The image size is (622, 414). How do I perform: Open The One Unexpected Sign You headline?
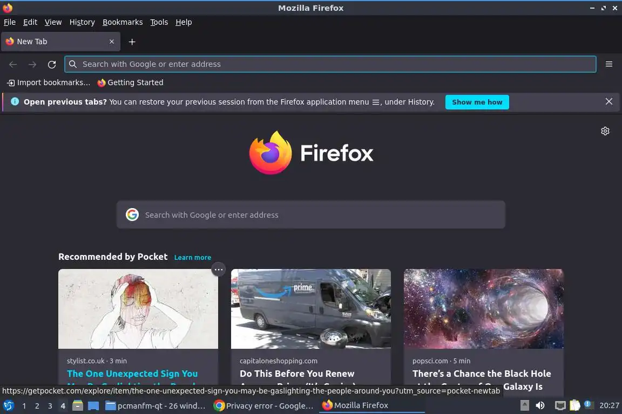click(x=132, y=374)
